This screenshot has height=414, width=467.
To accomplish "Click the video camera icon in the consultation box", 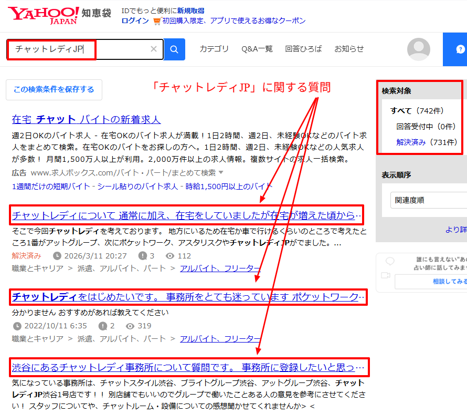I will click(x=386, y=275).
